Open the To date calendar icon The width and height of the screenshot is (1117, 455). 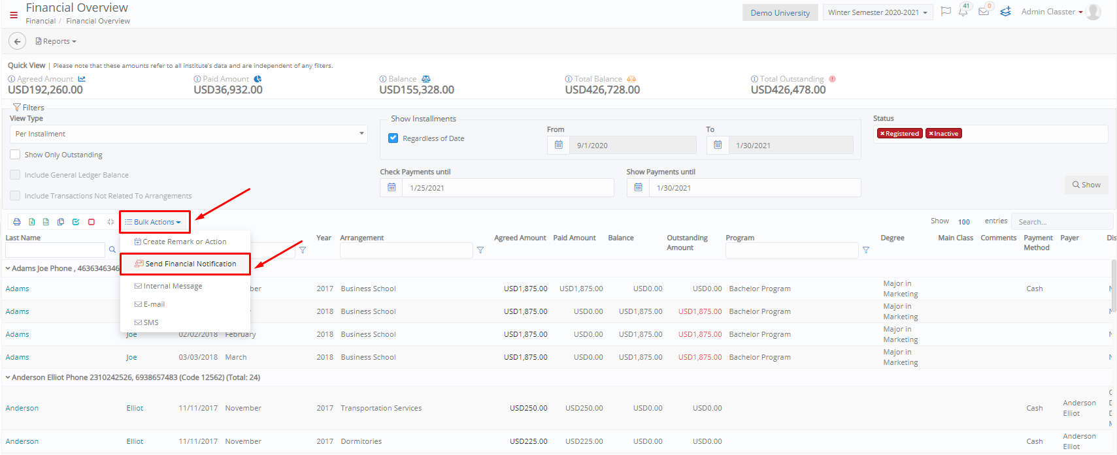click(x=718, y=145)
